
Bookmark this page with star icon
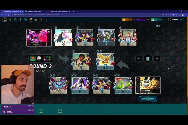coord(166,15)
